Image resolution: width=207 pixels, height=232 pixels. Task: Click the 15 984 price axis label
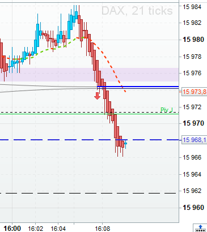(192, 7)
